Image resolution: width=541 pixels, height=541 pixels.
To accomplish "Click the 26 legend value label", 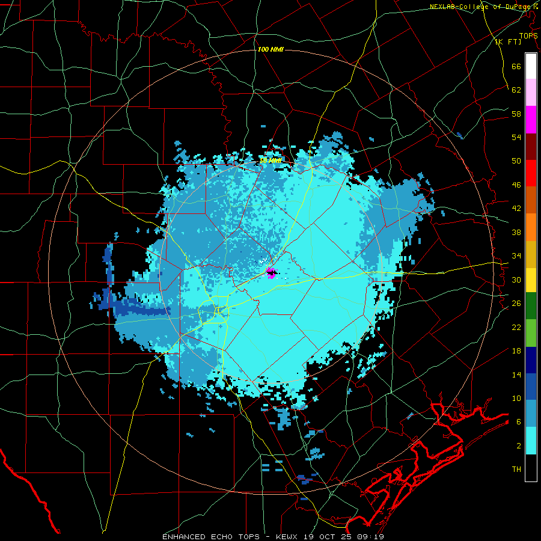I will point(516,304).
